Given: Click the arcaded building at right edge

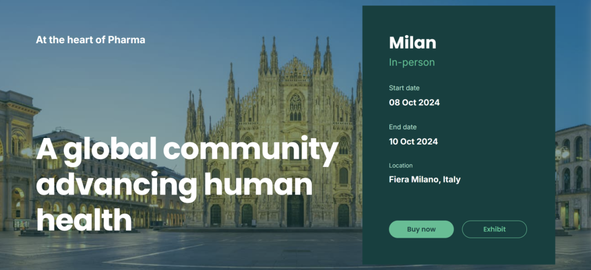Looking at the screenshot, I should 573,177.
